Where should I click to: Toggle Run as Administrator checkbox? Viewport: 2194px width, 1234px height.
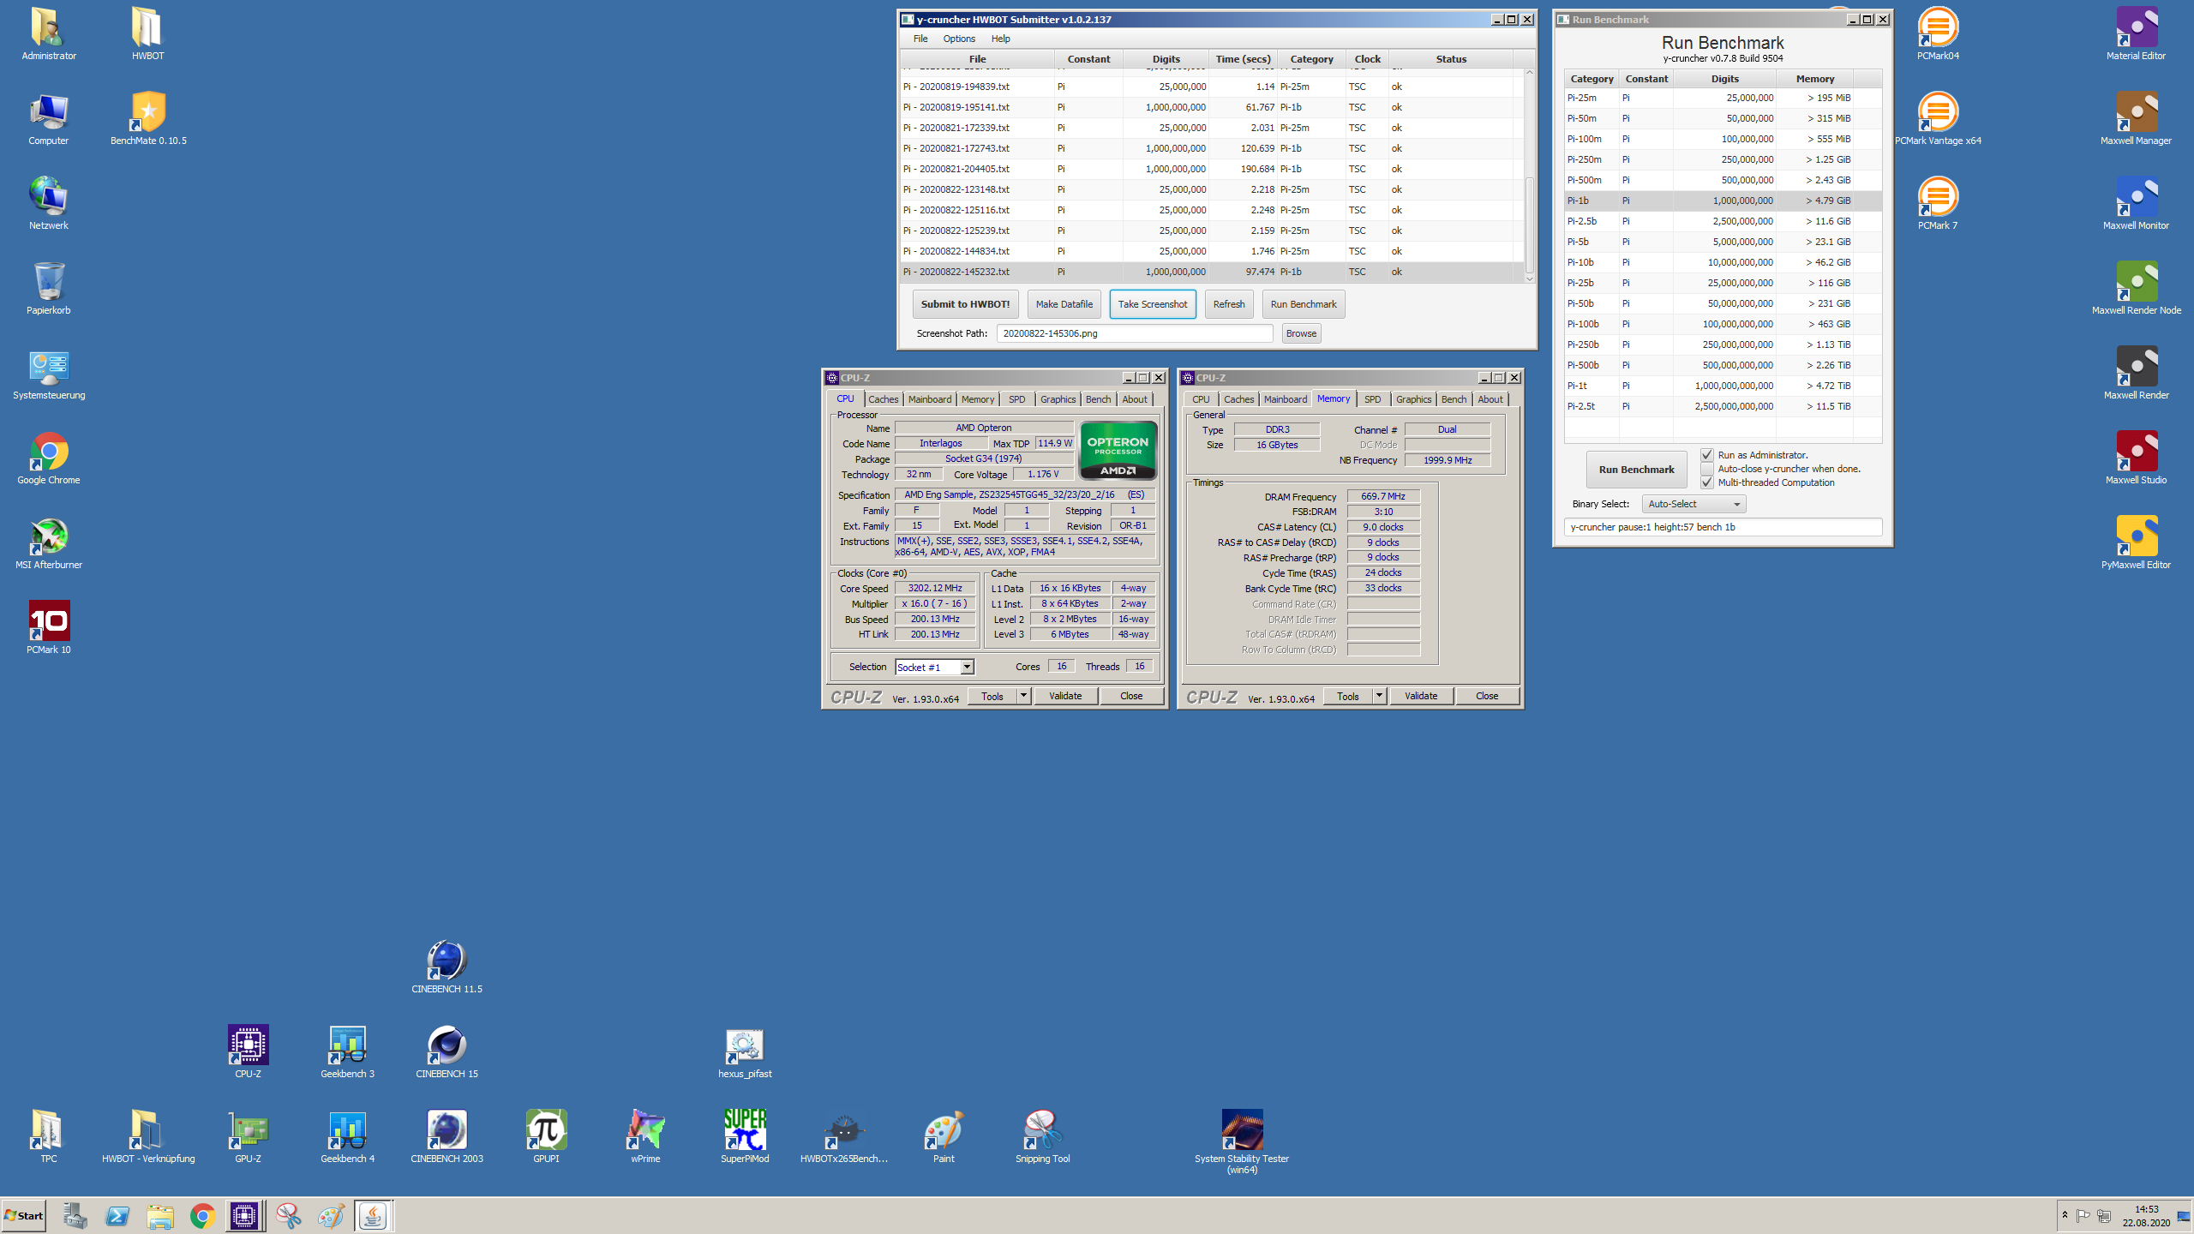[x=1707, y=455]
